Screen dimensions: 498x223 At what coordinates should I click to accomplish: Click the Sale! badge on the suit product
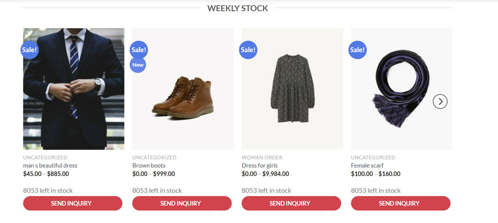pyautogui.click(x=30, y=50)
